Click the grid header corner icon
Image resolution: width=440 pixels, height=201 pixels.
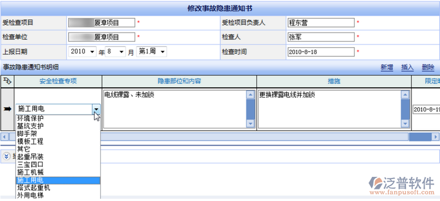coord(7,81)
